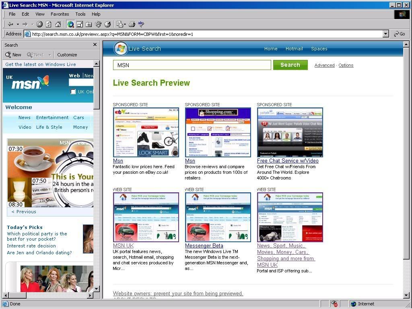
Task: Click the Print toolbar icon
Action: pos(132,25)
